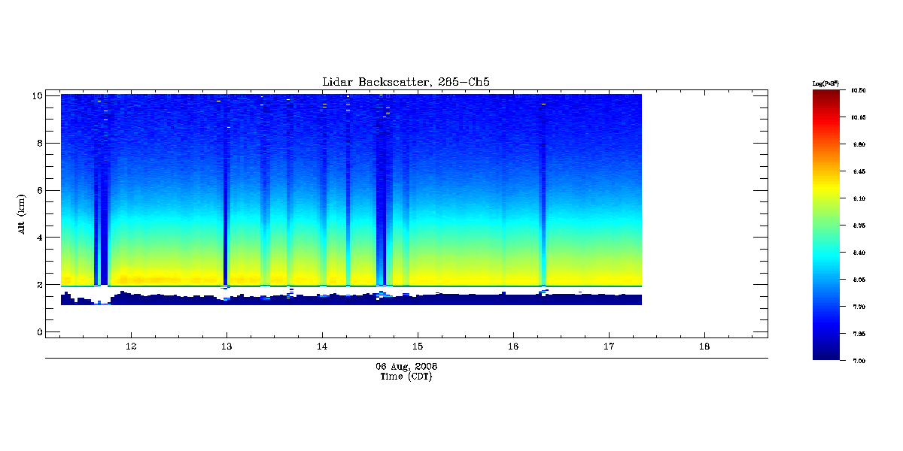Click the y-axis tick label '6'
This screenshot has height=451, width=903.
39,190
